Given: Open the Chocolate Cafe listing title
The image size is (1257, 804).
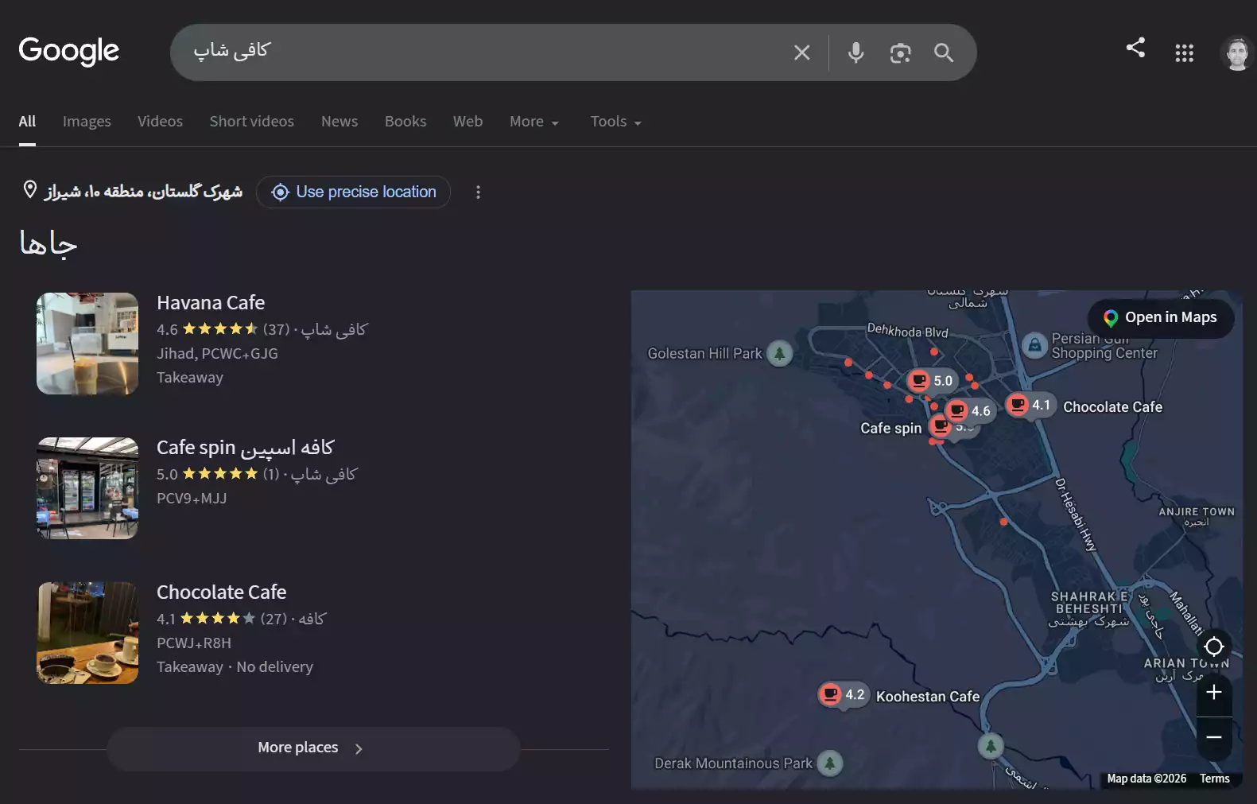Looking at the screenshot, I should [x=221, y=592].
